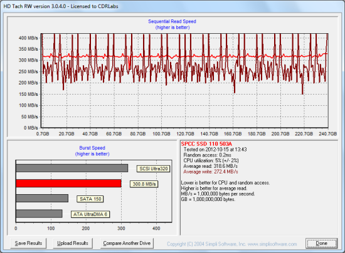The image size is (345, 253).
Task: Click the HD Tach RW title bar
Action: (x=172, y=6)
